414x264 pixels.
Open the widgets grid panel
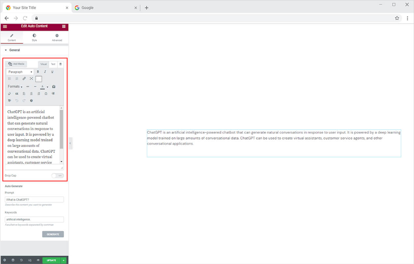pos(64,26)
